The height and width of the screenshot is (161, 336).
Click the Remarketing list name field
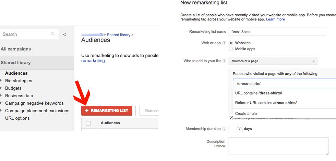coord(277,32)
